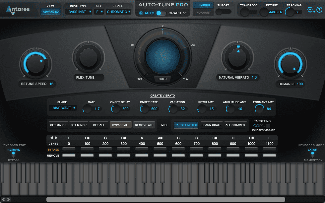Click the Advanced view button
Screen dimensions: 325x203
pos(50,12)
